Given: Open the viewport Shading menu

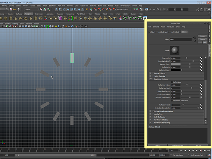Looking at the screenshot, I should [8, 24].
